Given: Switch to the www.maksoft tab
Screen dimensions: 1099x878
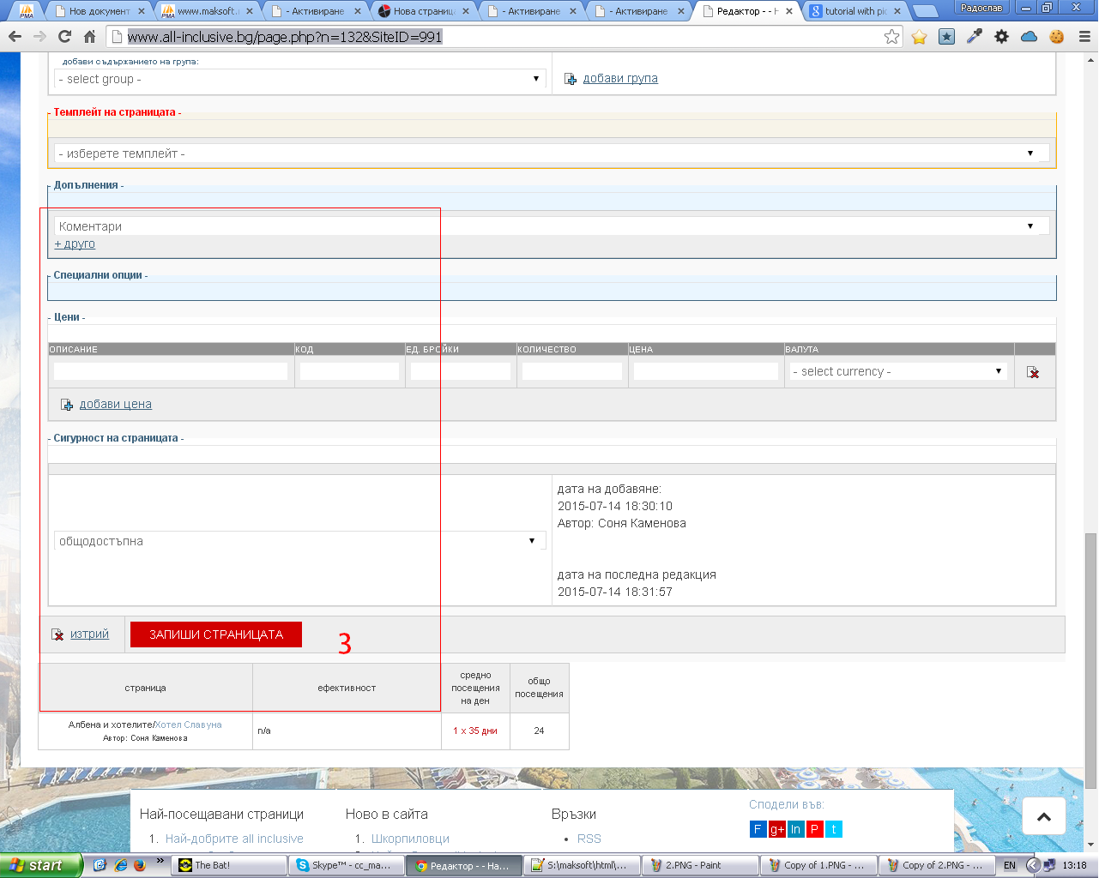Looking at the screenshot, I should [206, 11].
